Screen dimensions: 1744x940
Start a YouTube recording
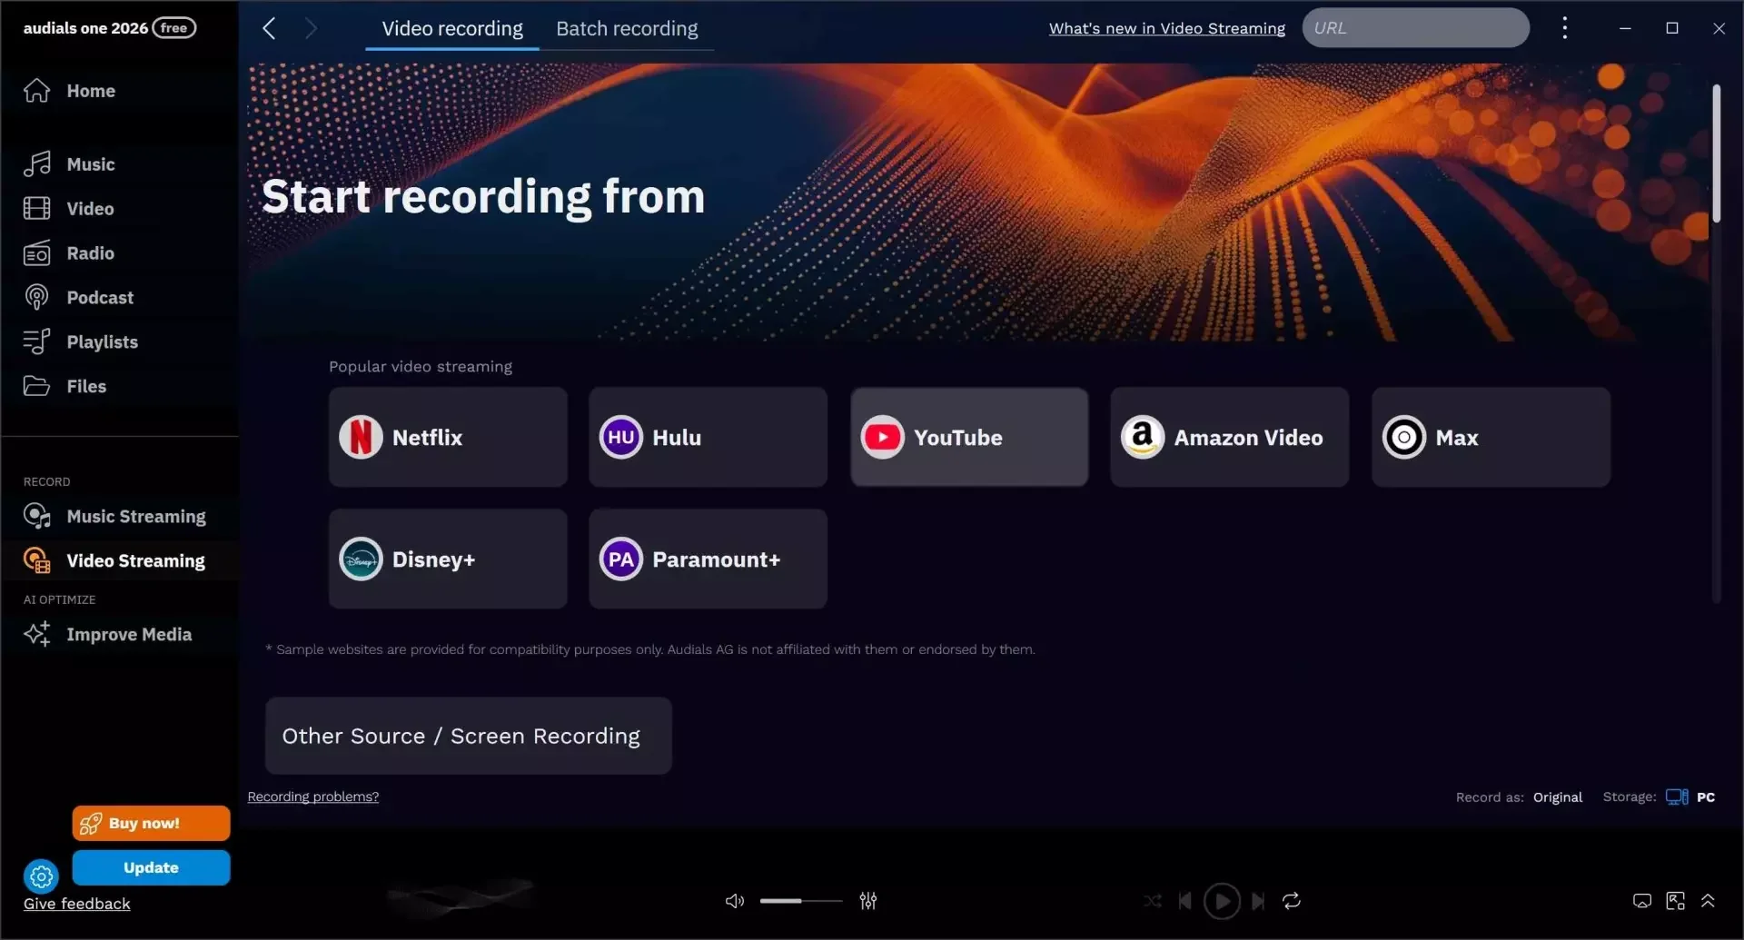[967, 437]
